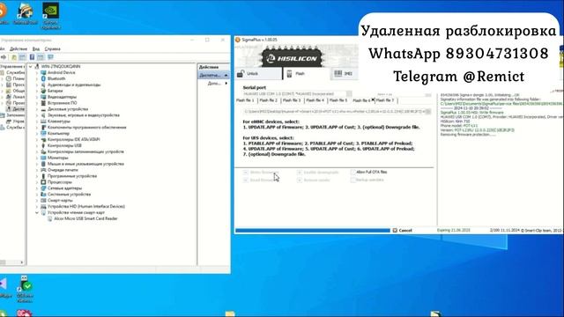Toggle the Allow Full OTA files checkbox

coord(353,173)
